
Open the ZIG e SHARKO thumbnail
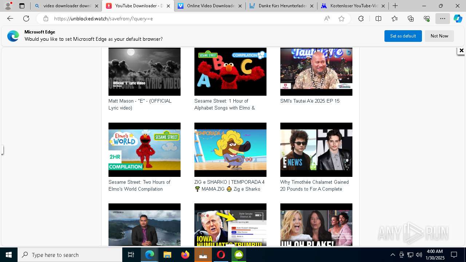[230, 150]
